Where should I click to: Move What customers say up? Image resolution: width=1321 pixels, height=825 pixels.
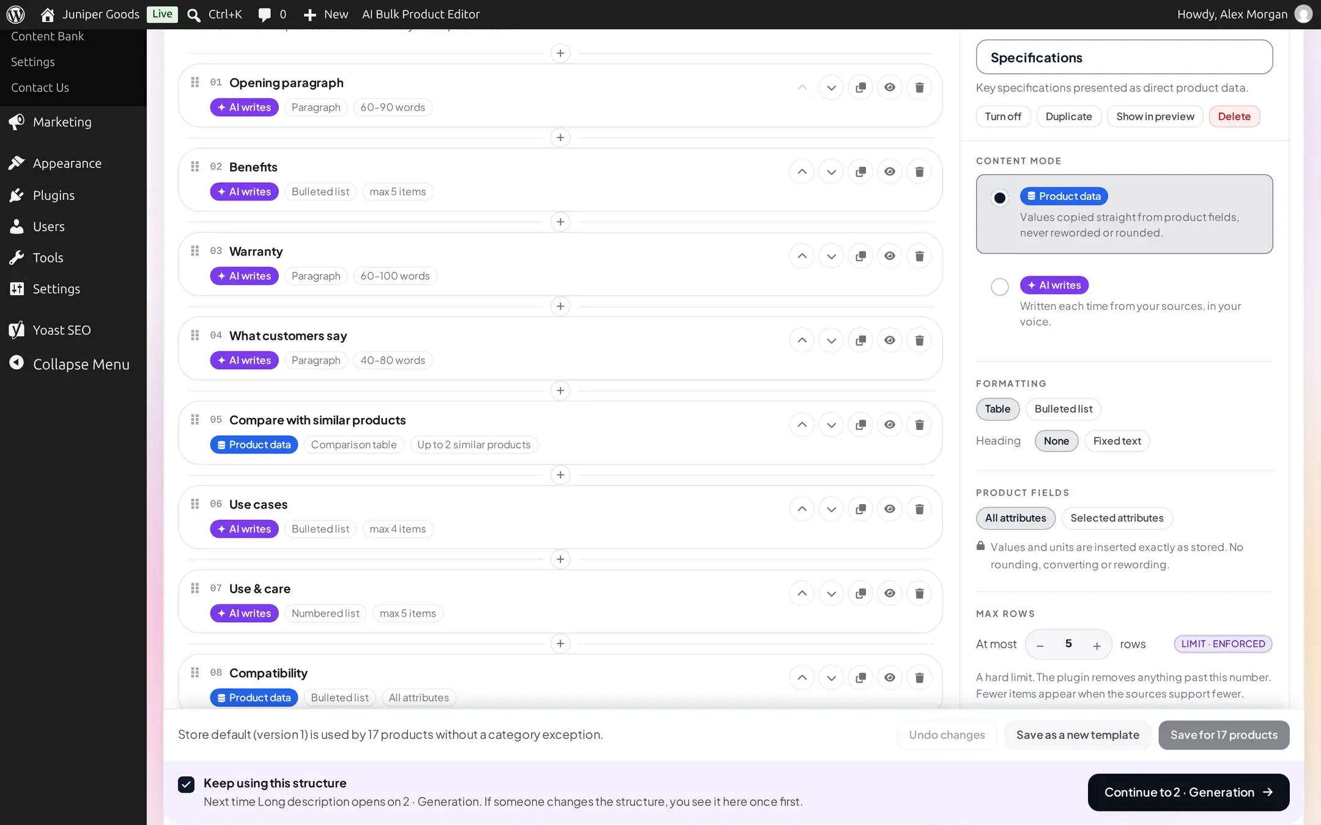[802, 340]
